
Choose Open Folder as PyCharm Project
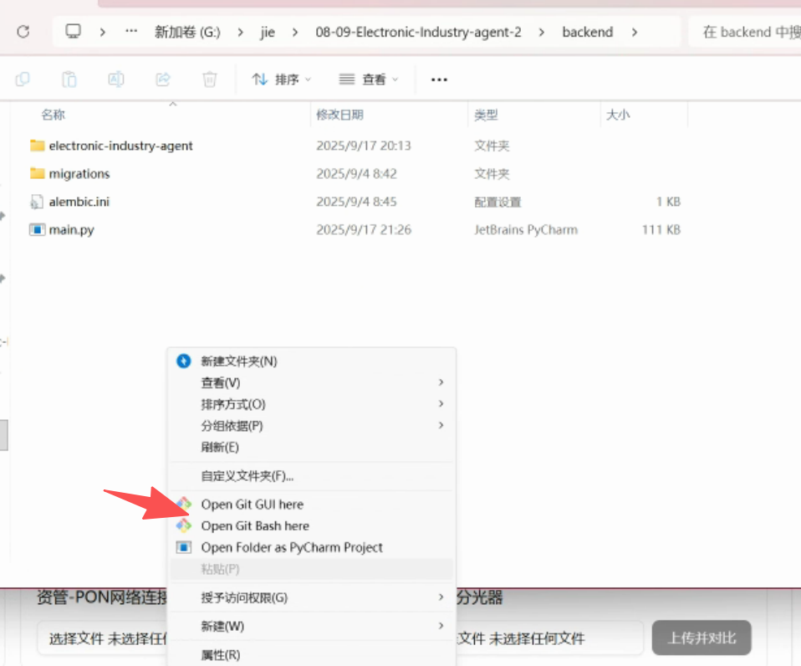click(292, 547)
